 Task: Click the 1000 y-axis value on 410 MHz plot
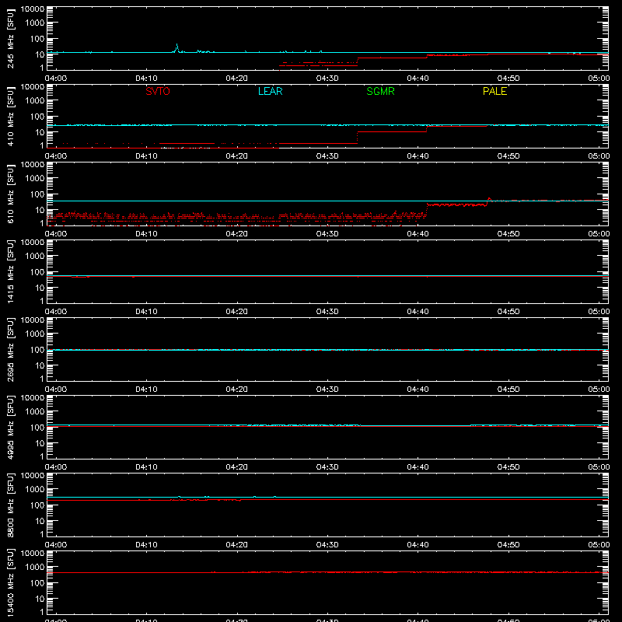click(35, 100)
